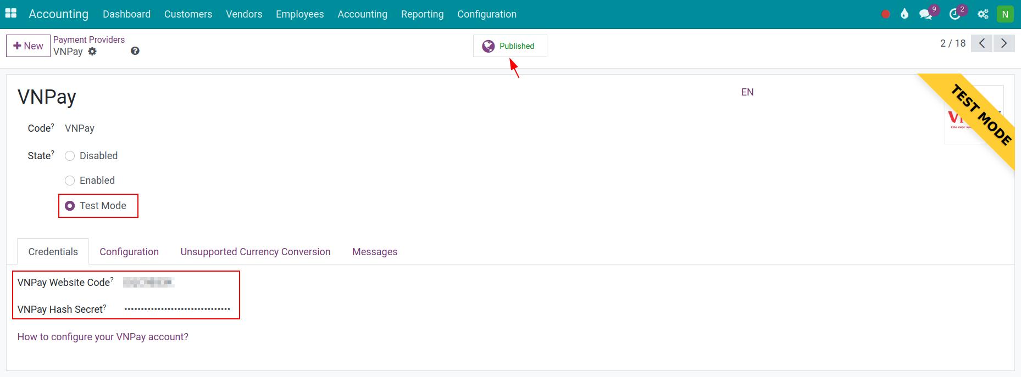Open the Configuration top menu
Viewport: 1021px width, 377px height.
tap(487, 14)
